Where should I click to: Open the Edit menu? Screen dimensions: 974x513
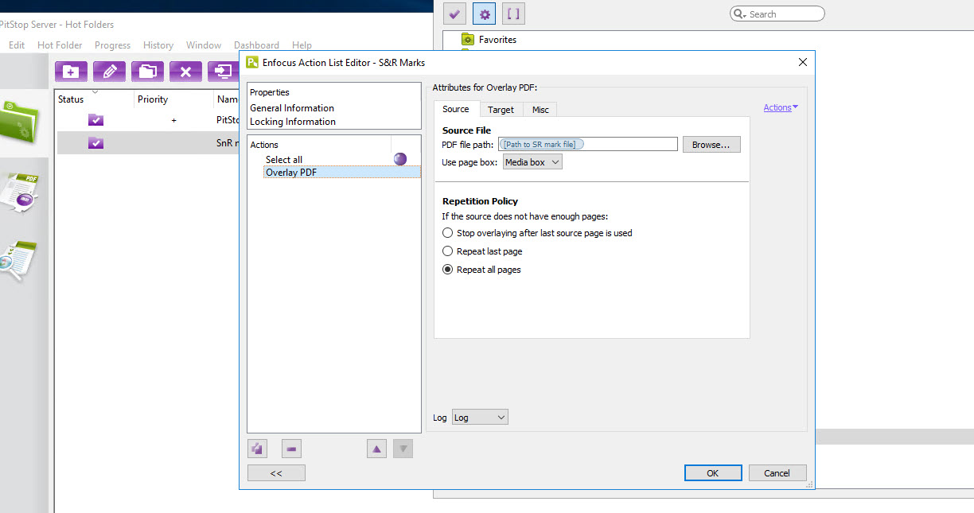(17, 45)
